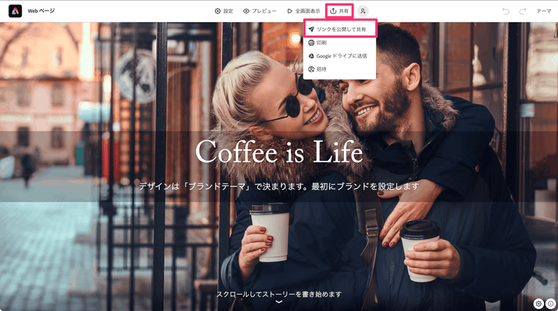Viewport: 558px width, 311px height.
Task: Open the 共有 share menu
Action: coord(339,11)
